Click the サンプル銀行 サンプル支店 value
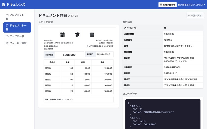 tap(179, 60)
